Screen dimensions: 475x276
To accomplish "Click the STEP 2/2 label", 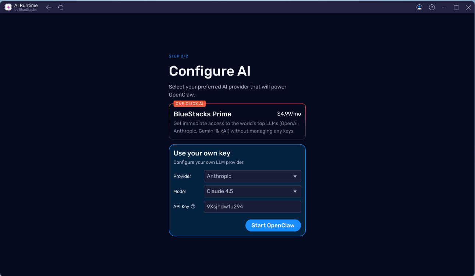I will tap(178, 56).
